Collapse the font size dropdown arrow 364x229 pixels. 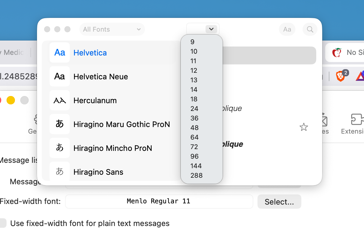tap(211, 29)
